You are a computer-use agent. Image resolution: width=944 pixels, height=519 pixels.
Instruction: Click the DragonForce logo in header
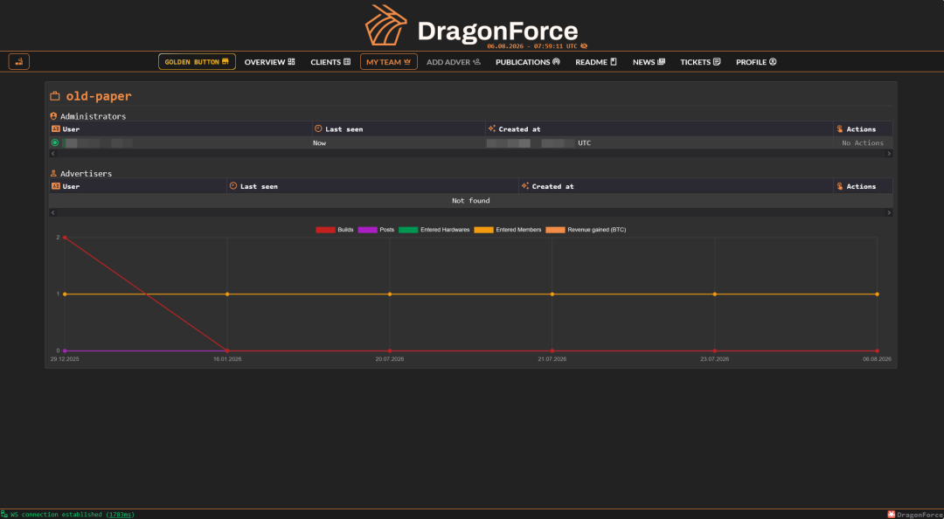point(471,25)
